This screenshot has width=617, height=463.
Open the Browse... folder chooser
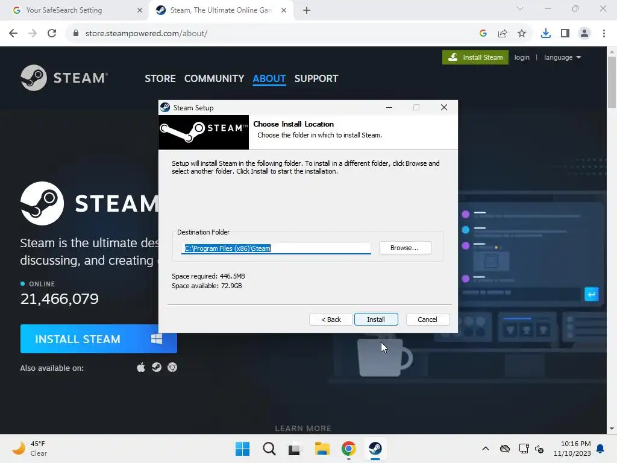(x=405, y=248)
